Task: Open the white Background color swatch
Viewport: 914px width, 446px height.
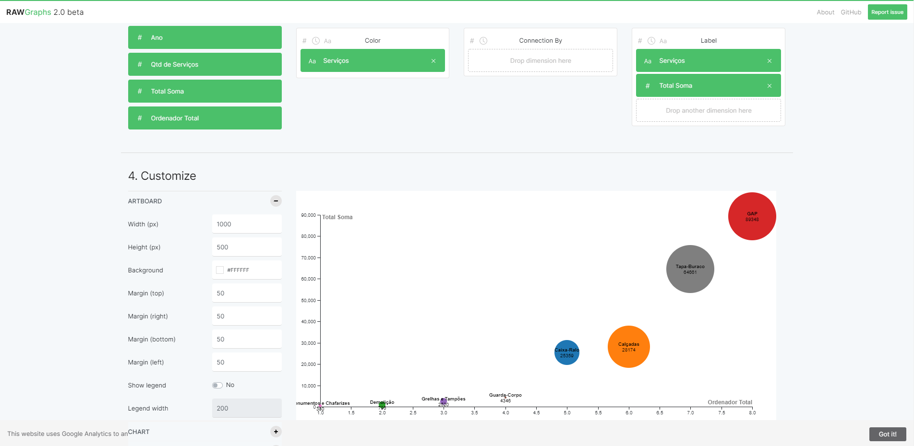Action: [x=220, y=270]
